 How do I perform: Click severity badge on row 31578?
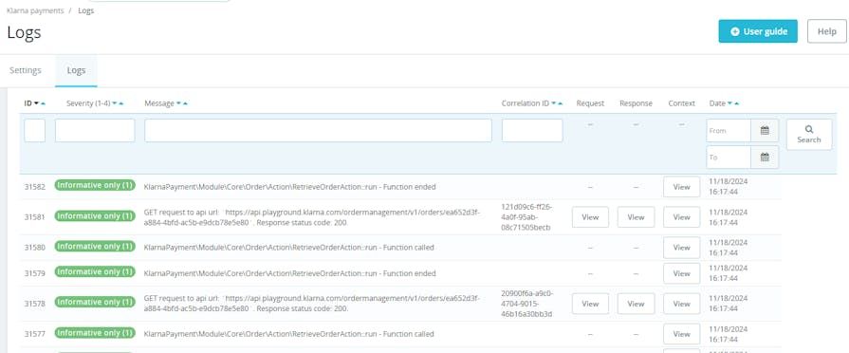tap(95, 302)
